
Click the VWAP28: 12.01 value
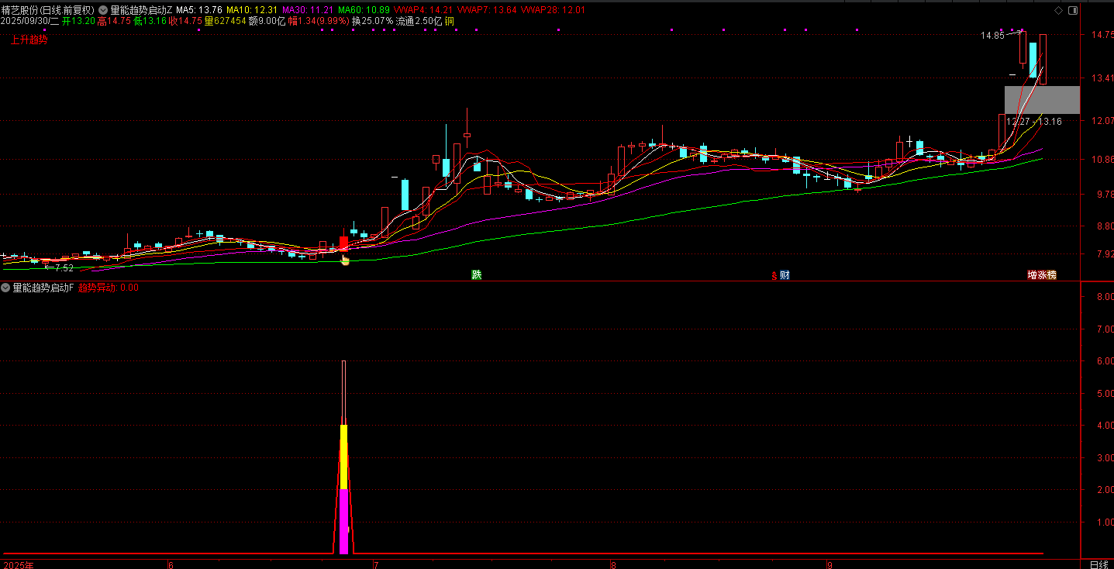(554, 10)
